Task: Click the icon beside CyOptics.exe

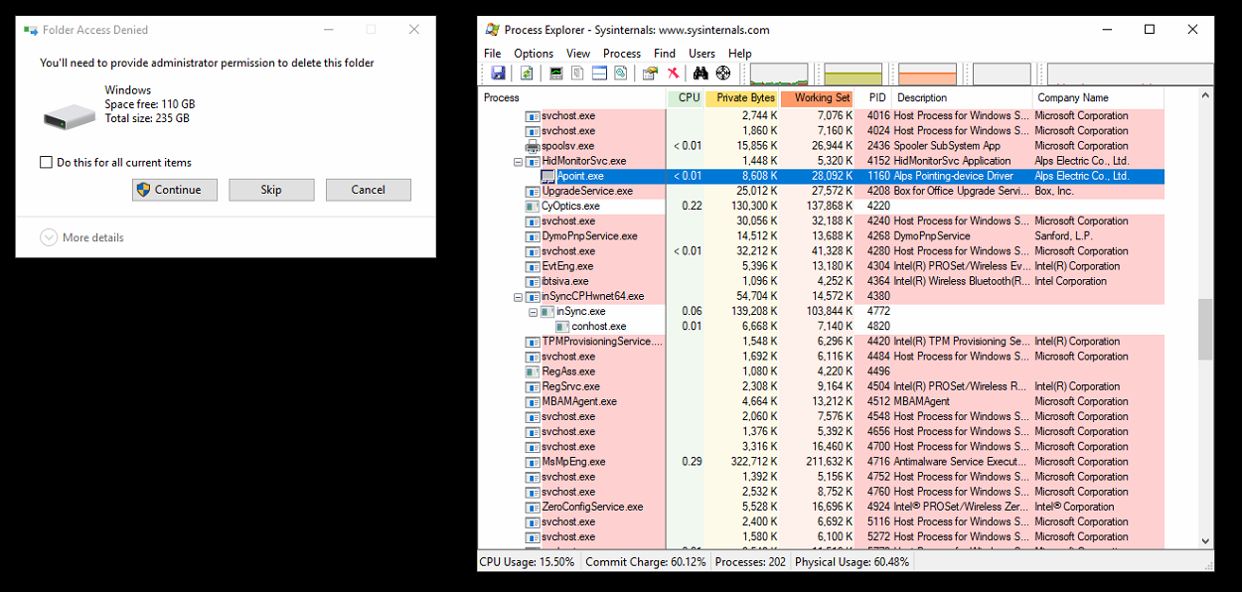Action: click(533, 207)
